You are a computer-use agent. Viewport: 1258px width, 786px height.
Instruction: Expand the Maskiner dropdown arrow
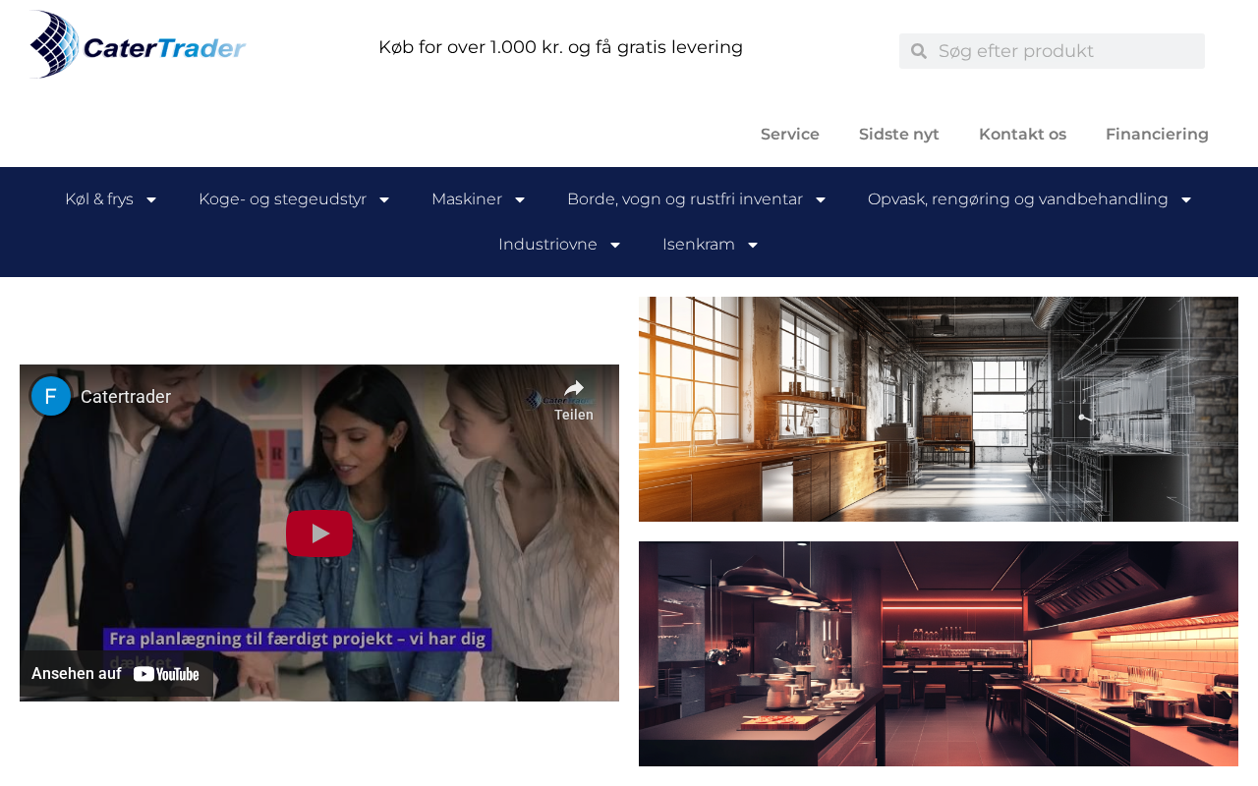click(x=520, y=200)
